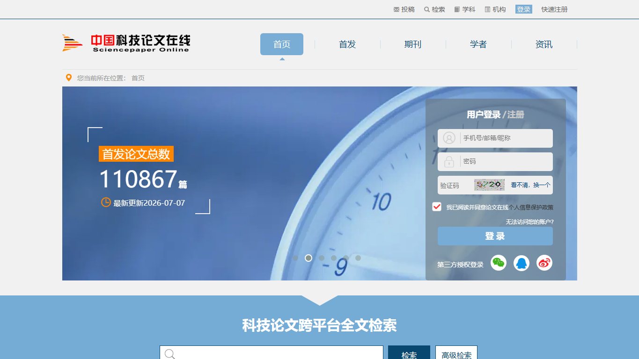Click the 机构 link in top bar

click(499, 9)
